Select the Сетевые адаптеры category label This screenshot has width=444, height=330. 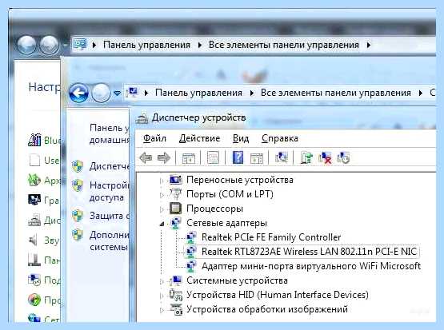point(226,223)
